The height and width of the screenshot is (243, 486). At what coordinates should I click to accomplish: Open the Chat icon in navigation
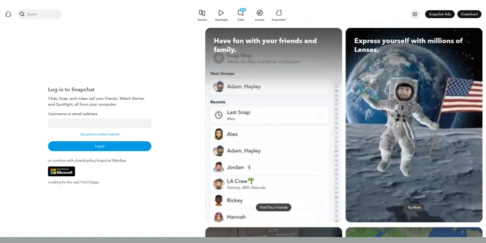tap(240, 13)
